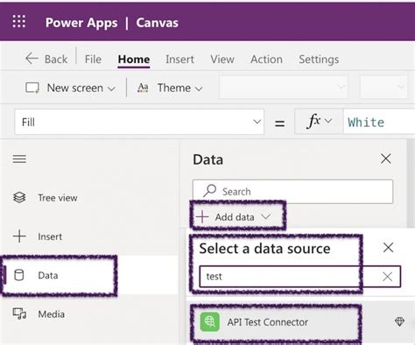
Task: Open Media in the left sidebar
Action: coord(52,314)
